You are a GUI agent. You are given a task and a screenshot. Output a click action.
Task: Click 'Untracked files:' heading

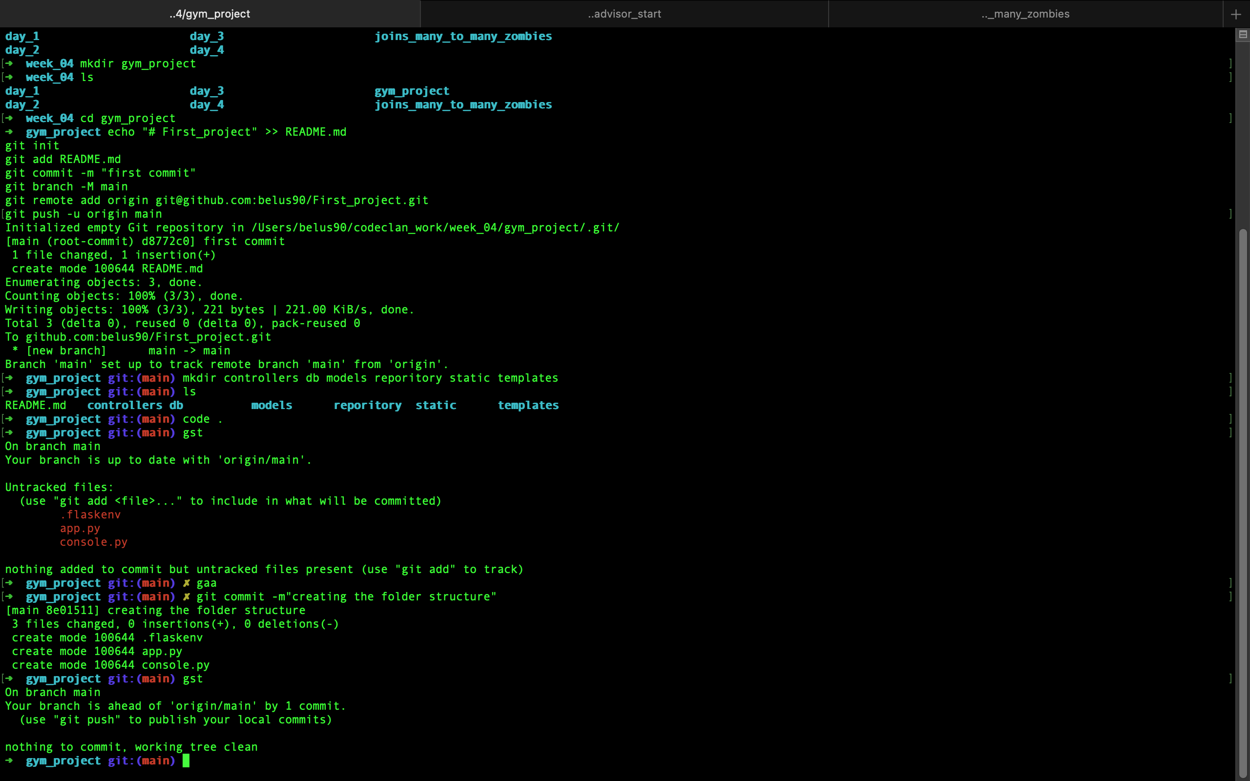pyautogui.click(x=60, y=487)
